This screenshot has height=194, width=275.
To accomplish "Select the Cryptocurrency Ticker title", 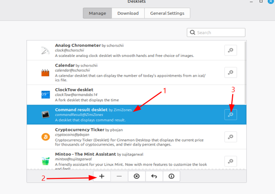I will 80,130.
